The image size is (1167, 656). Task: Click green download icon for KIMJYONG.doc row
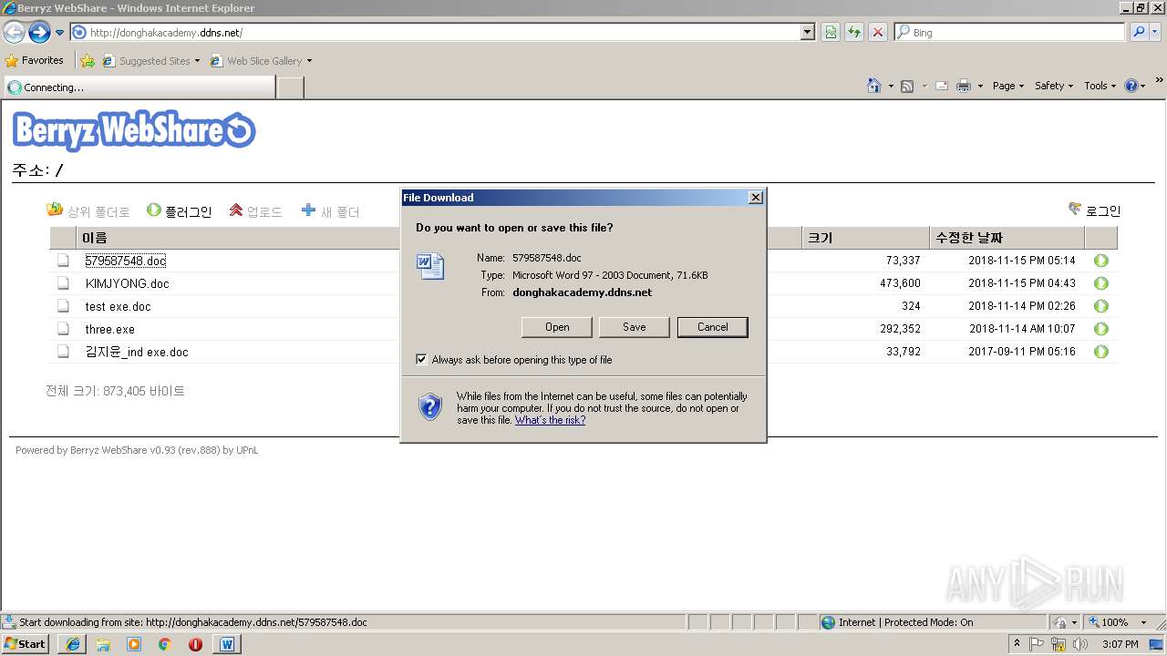(x=1101, y=283)
